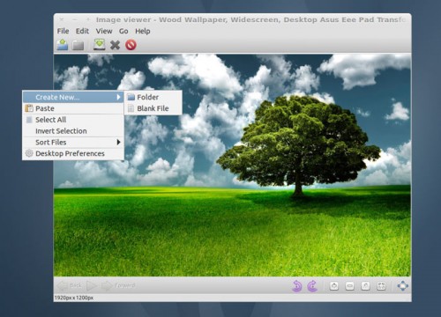Open the View menu
This screenshot has height=317, width=441.
pos(104,31)
